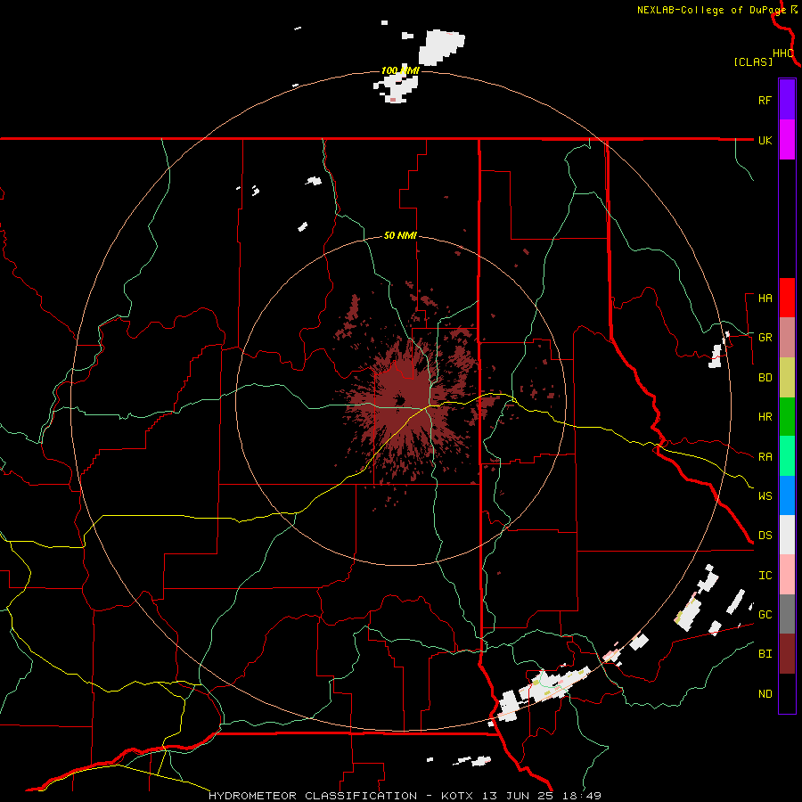Pick the dusty pink GR legend swatch

[787, 337]
